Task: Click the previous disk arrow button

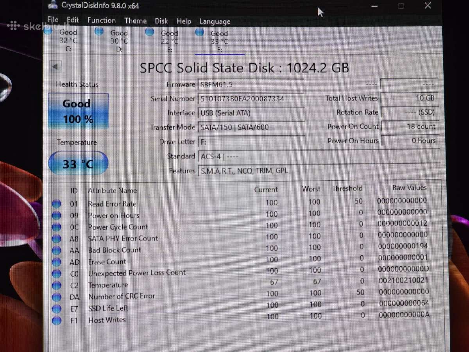Action: click(x=56, y=67)
